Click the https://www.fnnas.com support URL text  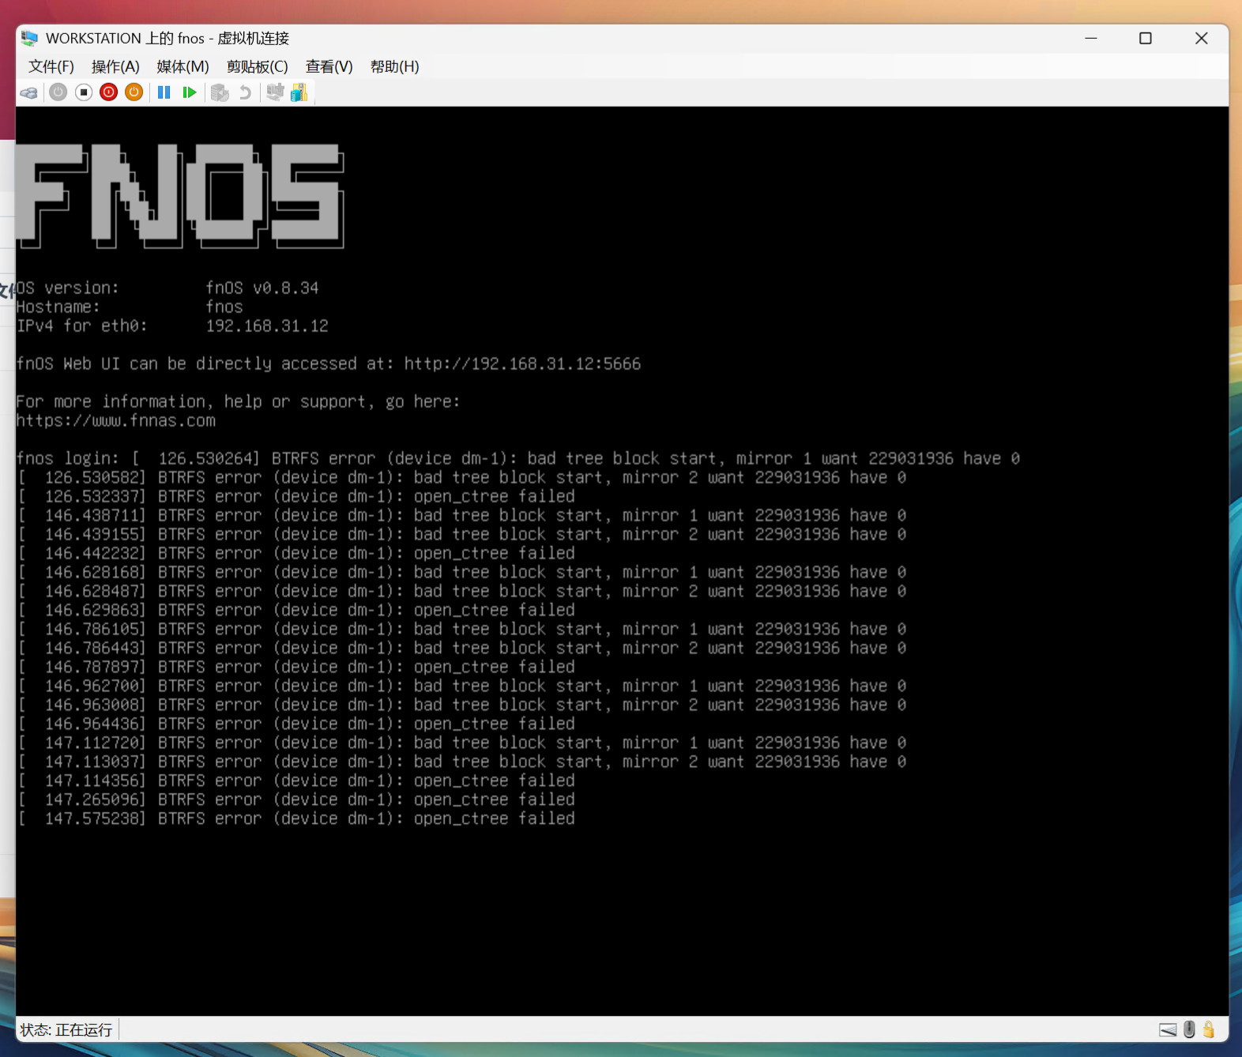click(115, 421)
